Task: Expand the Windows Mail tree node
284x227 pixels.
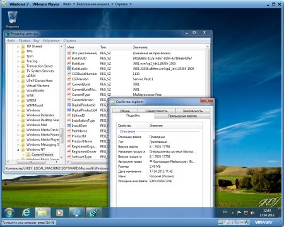Action: 18,125
